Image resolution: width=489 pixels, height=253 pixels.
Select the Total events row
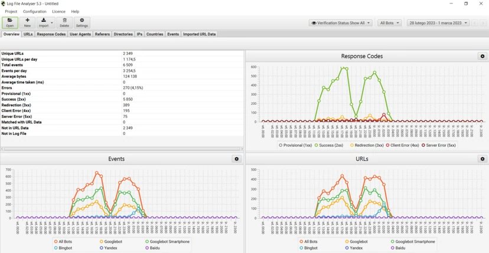tap(122, 65)
